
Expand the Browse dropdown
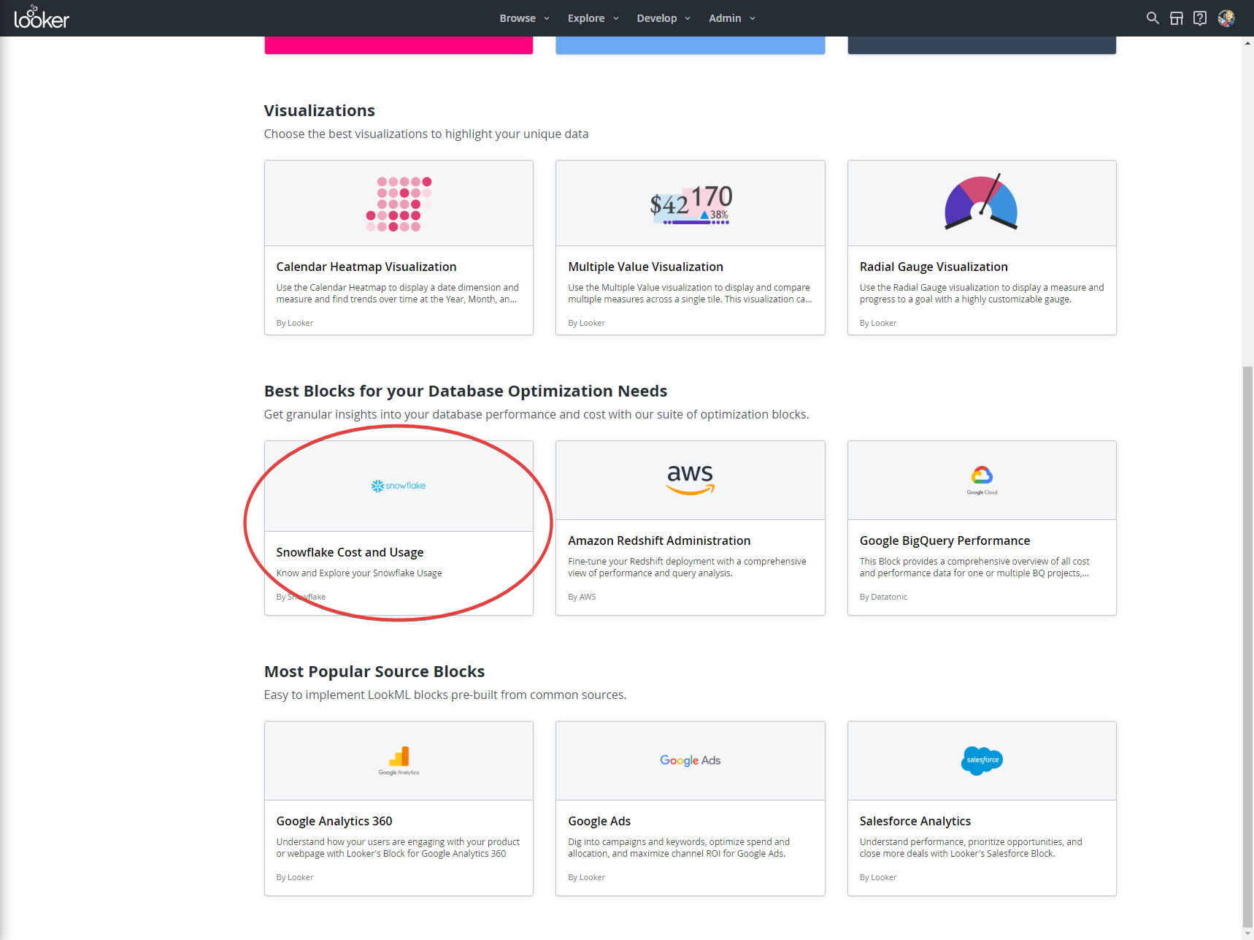[523, 18]
